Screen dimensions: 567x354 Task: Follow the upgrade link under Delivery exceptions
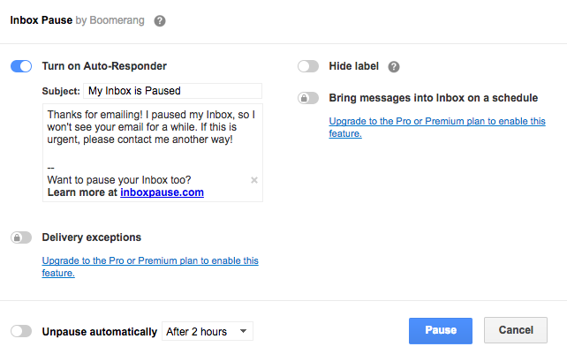point(150,267)
